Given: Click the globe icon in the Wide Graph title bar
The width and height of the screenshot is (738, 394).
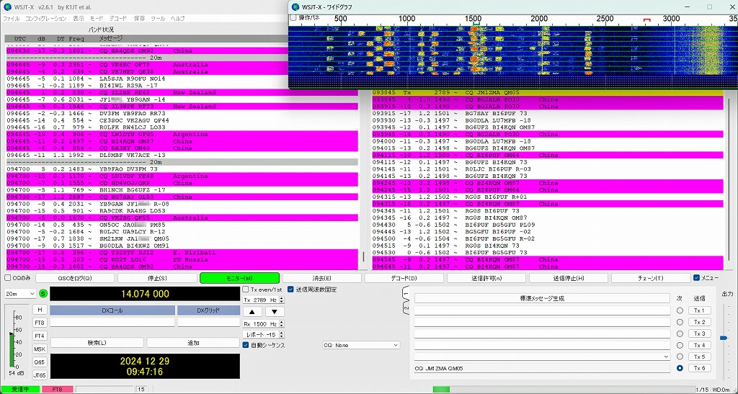Looking at the screenshot, I should point(295,6).
